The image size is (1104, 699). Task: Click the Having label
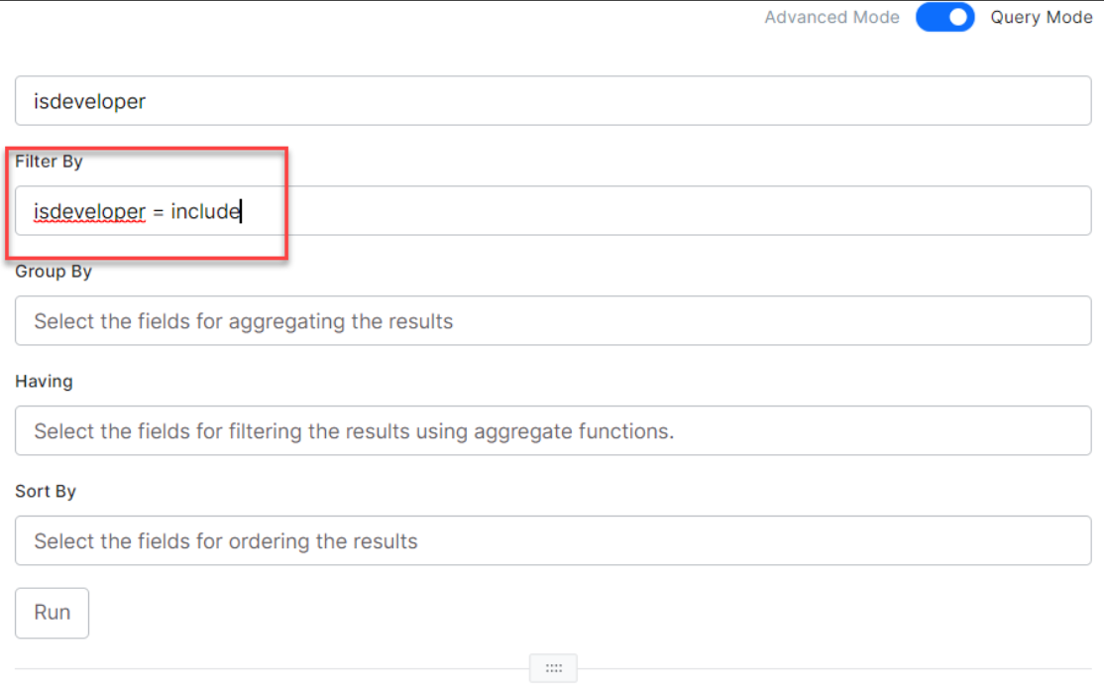(44, 382)
